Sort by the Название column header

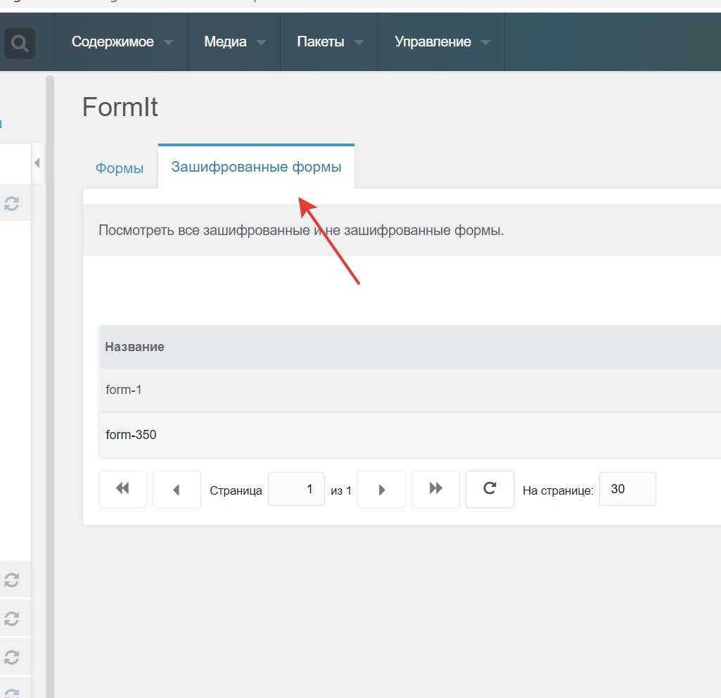(410, 347)
